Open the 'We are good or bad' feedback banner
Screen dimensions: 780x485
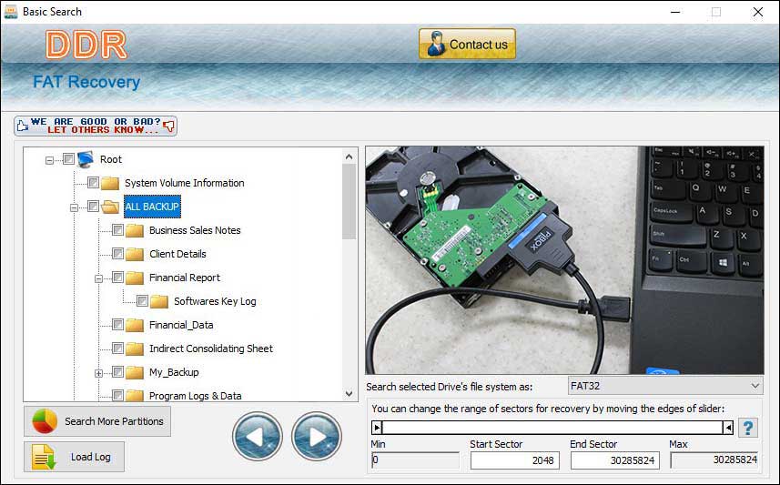point(96,126)
